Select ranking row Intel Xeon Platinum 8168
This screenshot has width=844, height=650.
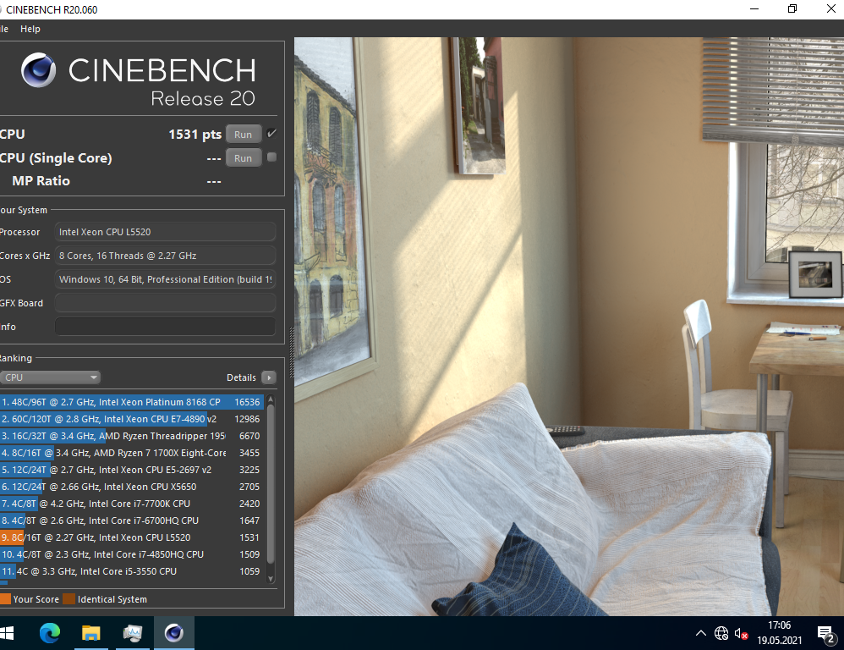pyautogui.click(x=132, y=402)
